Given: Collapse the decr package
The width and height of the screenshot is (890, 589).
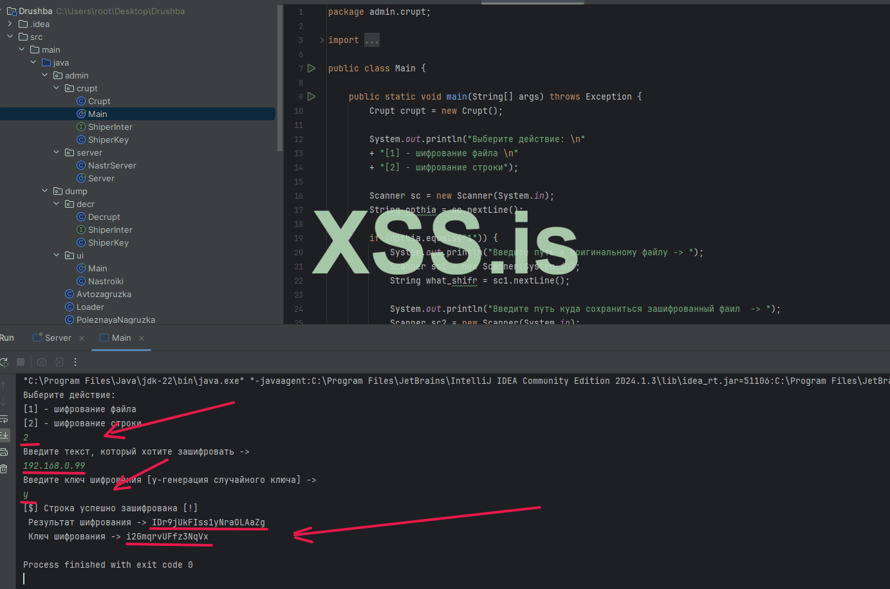Looking at the screenshot, I should coord(56,204).
